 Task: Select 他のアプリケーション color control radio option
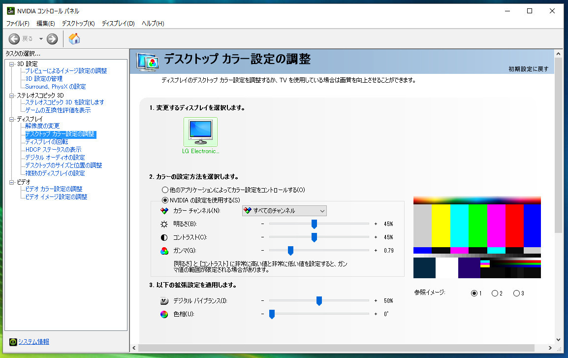[165, 190]
